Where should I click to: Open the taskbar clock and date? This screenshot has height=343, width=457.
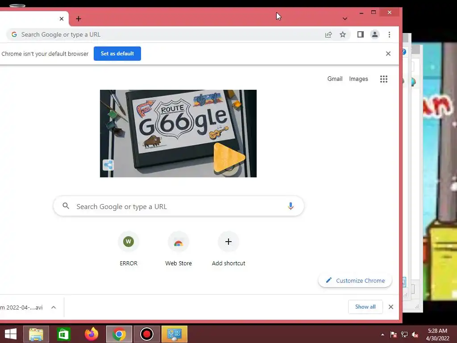437,335
